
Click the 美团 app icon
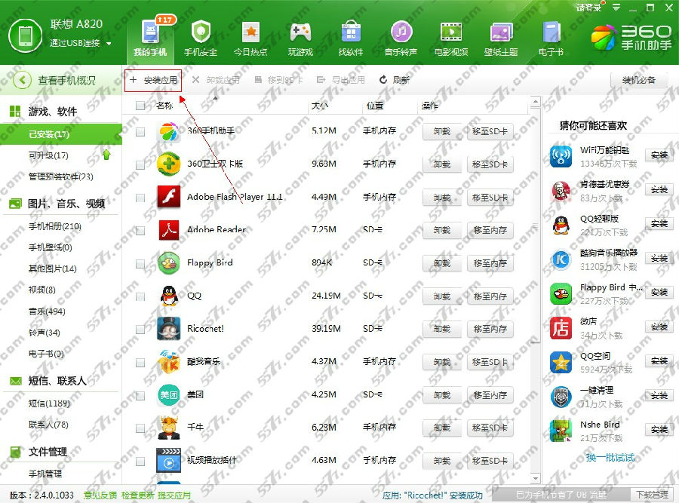(168, 394)
